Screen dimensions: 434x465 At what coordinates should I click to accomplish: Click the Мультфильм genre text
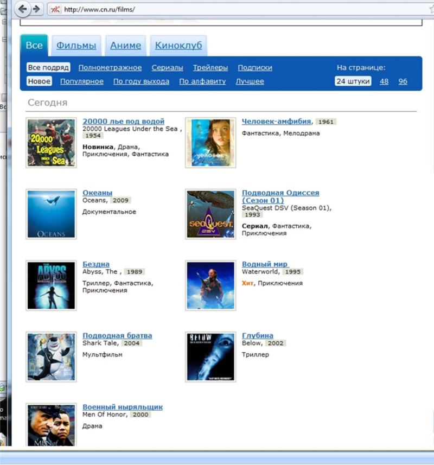[103, 355]
